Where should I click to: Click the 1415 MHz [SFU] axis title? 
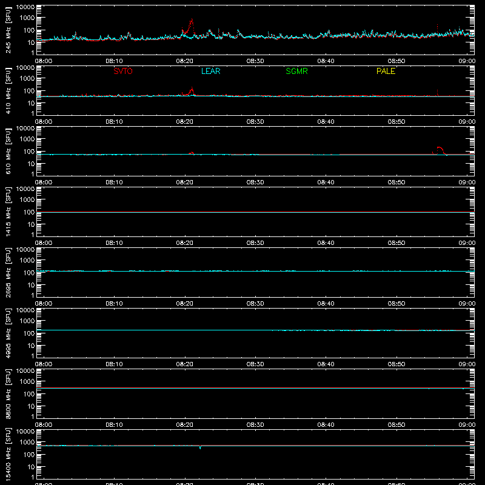coord(8,212)
